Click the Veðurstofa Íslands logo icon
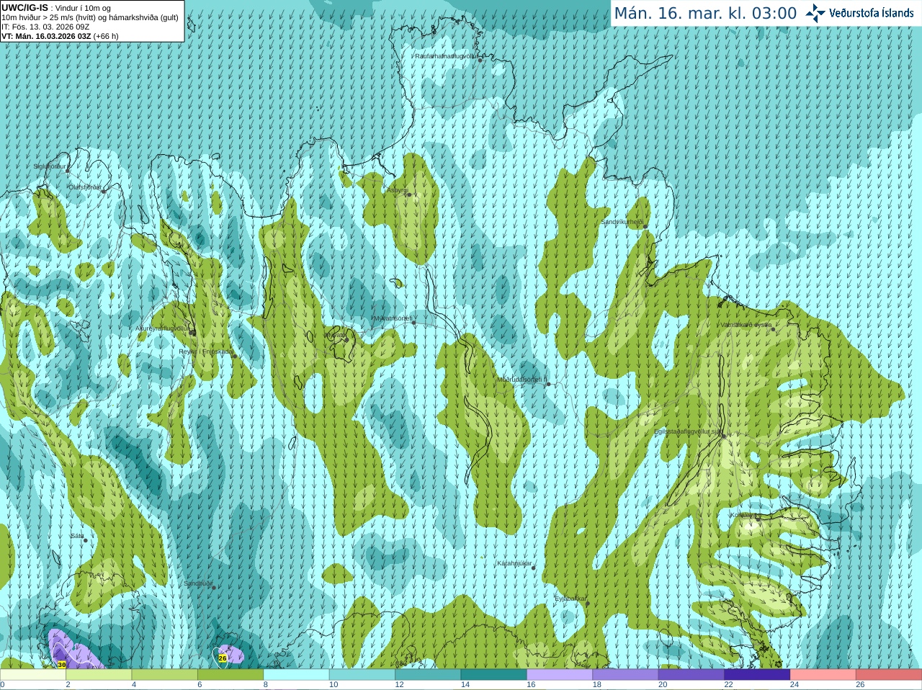The height and width of the screenshot is (690, 922). (x=815, y=13)
